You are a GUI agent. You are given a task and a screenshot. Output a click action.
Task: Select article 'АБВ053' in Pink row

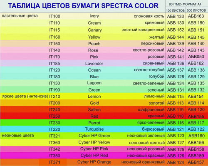[196, 57]
